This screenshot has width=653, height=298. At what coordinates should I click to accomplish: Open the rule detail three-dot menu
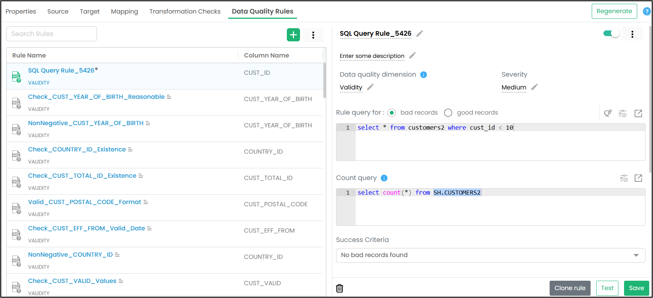pos(632,34)
